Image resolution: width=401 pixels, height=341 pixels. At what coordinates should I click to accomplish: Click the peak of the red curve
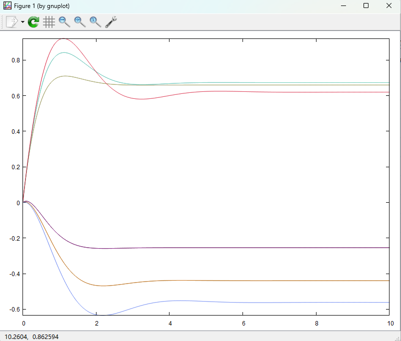point(63,38)
